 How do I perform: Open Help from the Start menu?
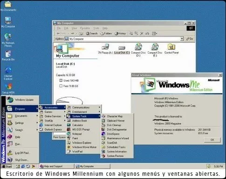click(x=22, y=137)
